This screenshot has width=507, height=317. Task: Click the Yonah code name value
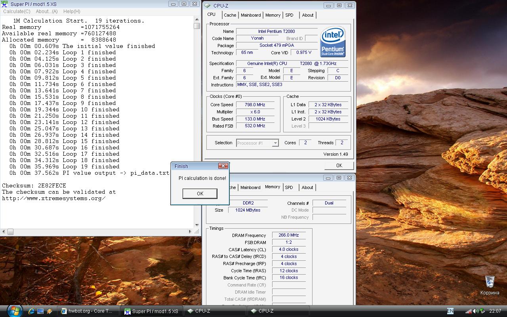pos(257,38)
